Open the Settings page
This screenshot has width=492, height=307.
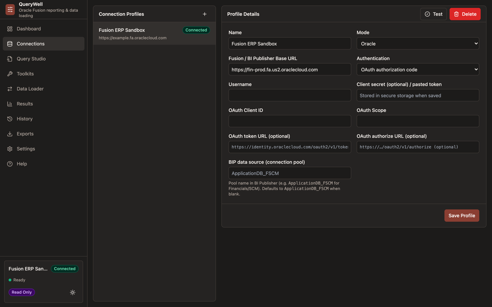tap(44, 149)
